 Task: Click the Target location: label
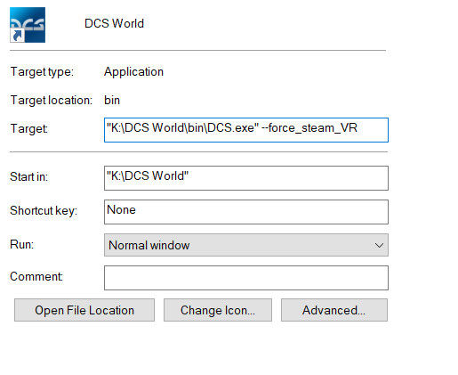tap(52, 101)
